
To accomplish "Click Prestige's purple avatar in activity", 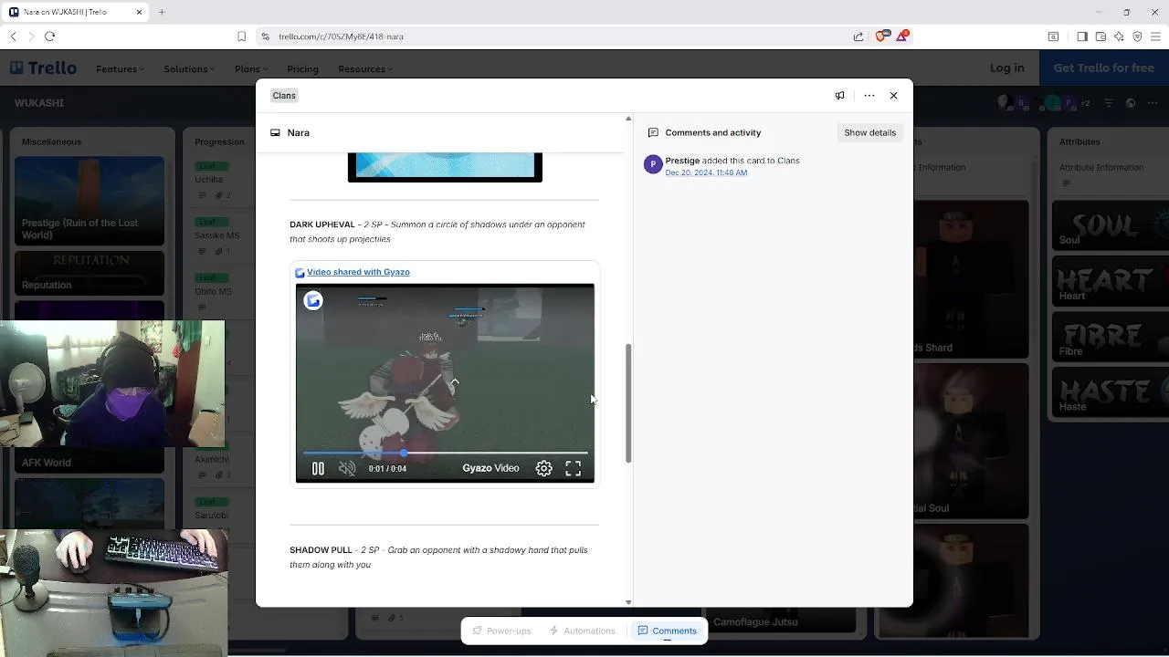I will [x=653, y=164].
